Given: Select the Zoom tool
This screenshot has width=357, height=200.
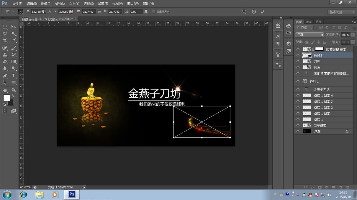Looking at the screenshot, I should [14, 90].
